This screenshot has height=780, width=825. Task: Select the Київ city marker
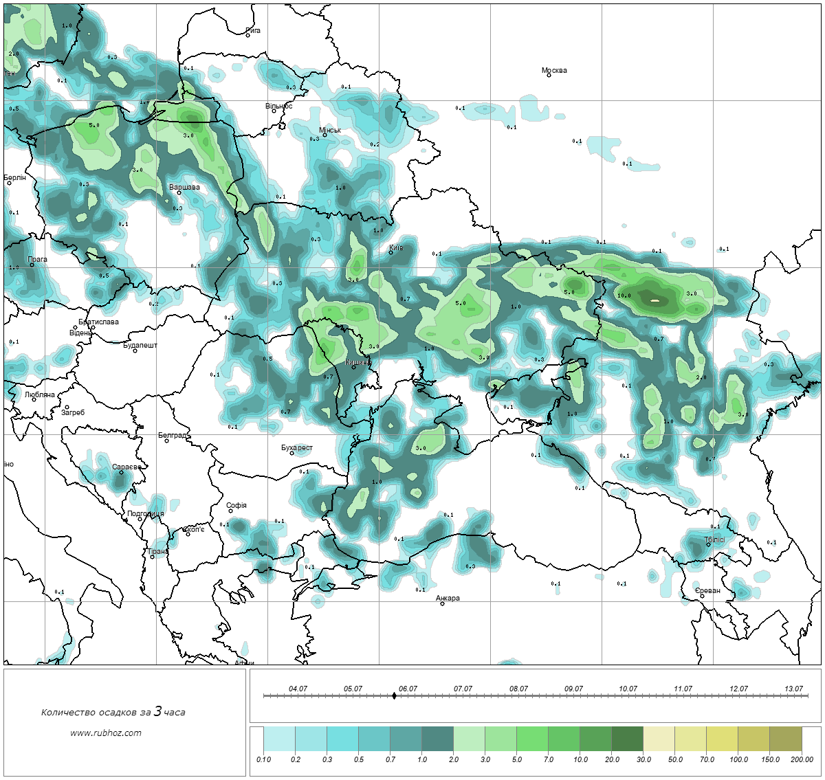point(390,252)
